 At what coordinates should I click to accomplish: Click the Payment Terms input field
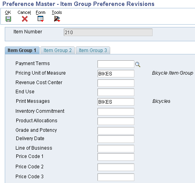point(116,64)
